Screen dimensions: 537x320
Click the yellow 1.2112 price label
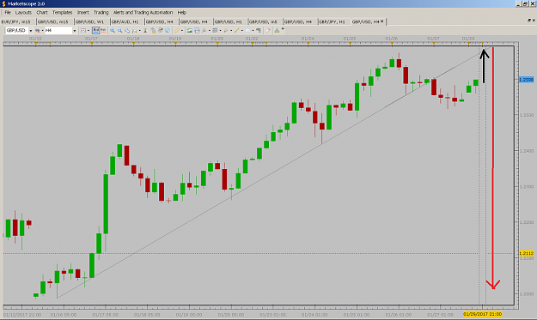click(526, 253)
